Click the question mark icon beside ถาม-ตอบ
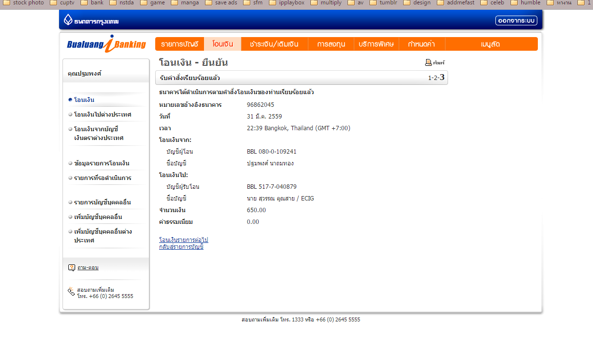 click(x=72, y=267)
